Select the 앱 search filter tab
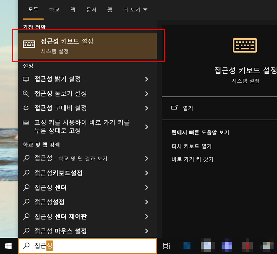The image size is (277, 254). pos(73,10)
